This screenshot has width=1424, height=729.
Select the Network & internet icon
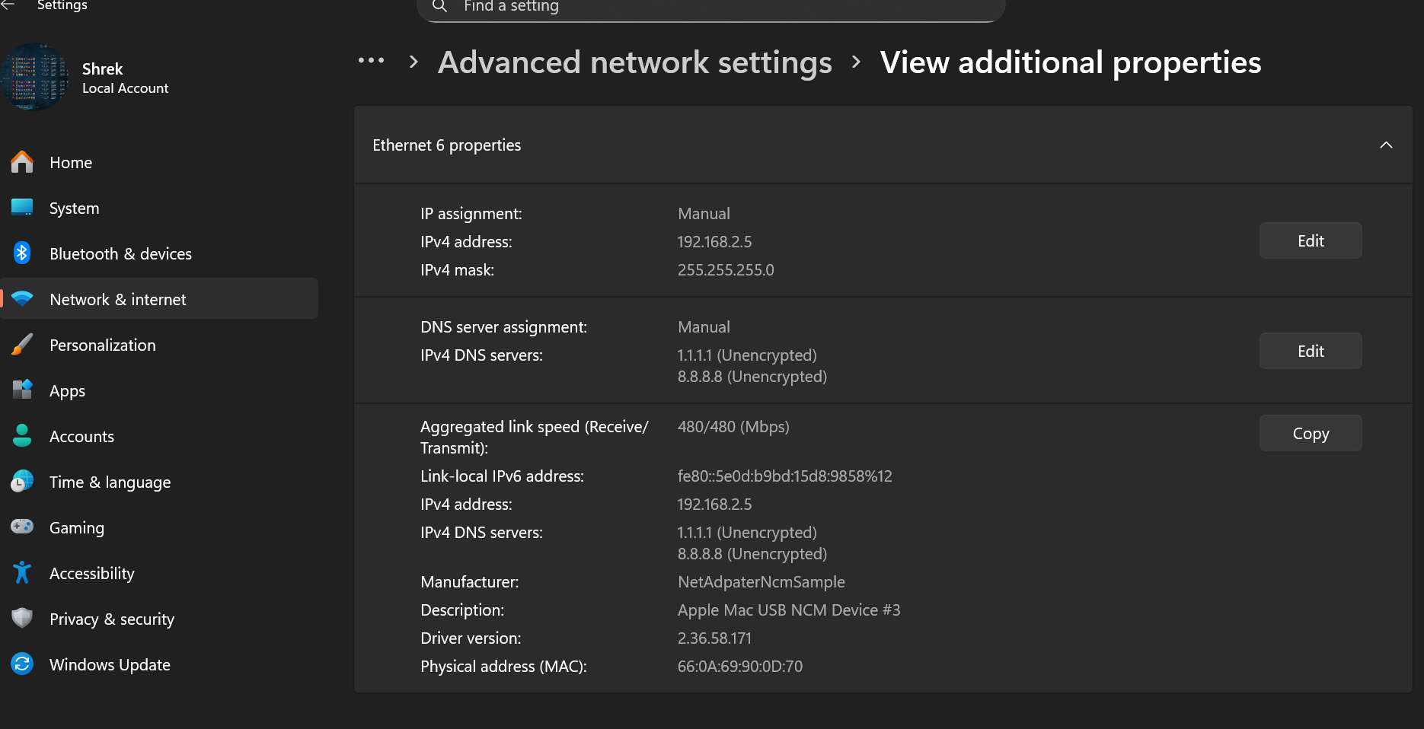click(x=22, y=298)
